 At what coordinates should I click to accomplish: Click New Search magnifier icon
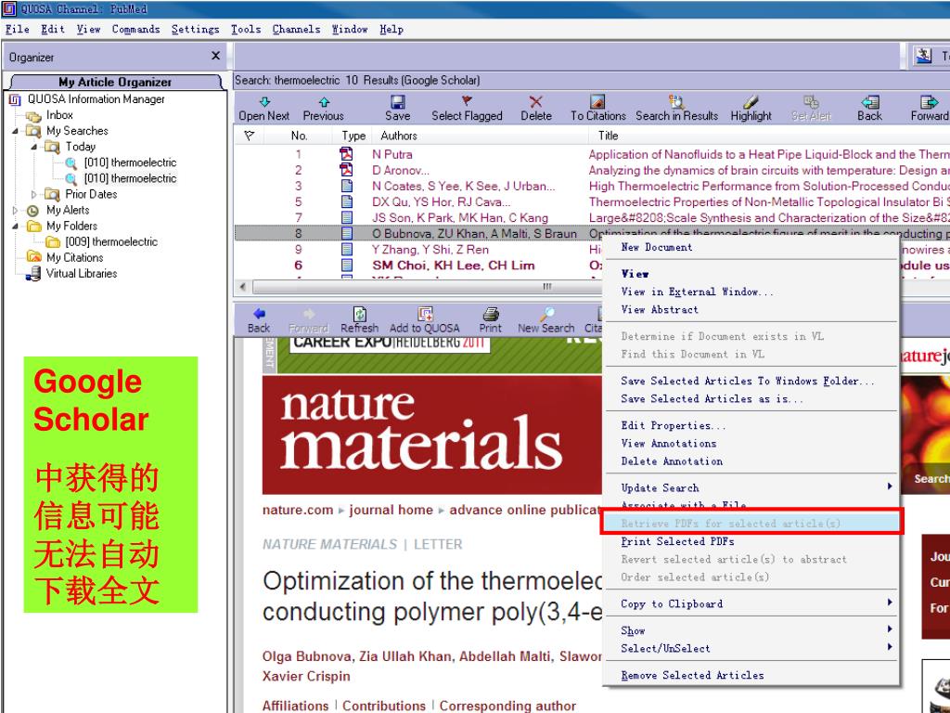click(546, 314)
